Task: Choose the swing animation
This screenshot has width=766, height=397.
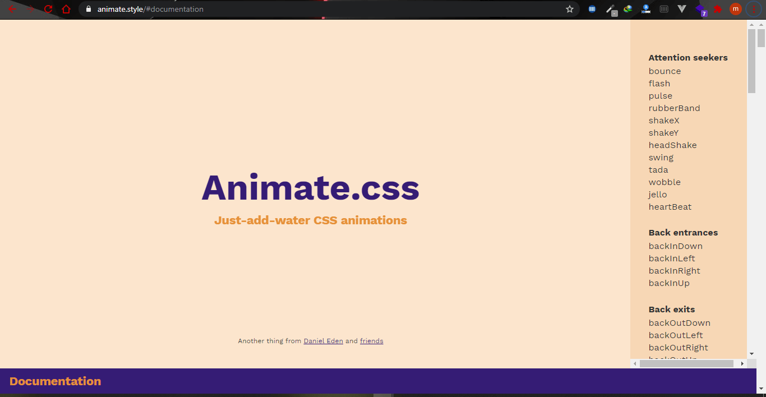Action: (661, 158)
